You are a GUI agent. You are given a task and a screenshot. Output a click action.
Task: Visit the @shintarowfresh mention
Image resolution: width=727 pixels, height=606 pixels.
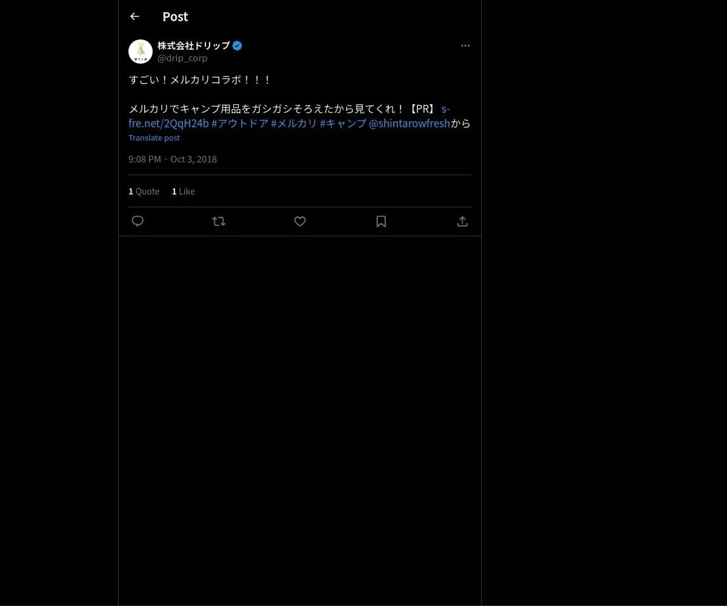click(410, 124)
